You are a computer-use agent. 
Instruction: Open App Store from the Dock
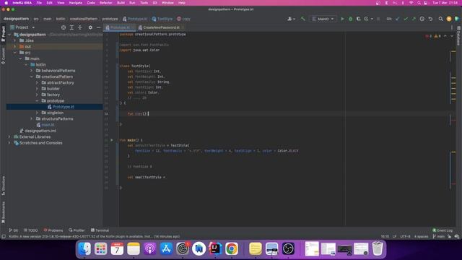[166, 248]
